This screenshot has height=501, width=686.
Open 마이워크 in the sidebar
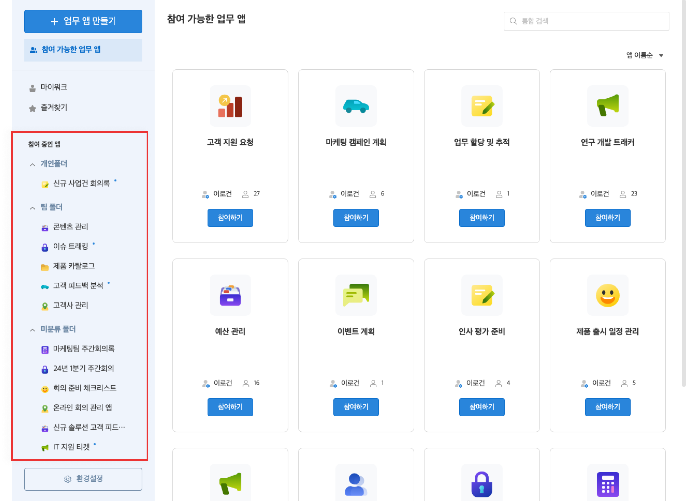click(x=54, y=87)
